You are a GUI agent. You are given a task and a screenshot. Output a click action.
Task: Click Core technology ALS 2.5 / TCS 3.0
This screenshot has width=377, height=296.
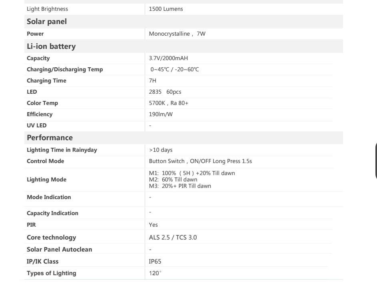tap(173, 238)
